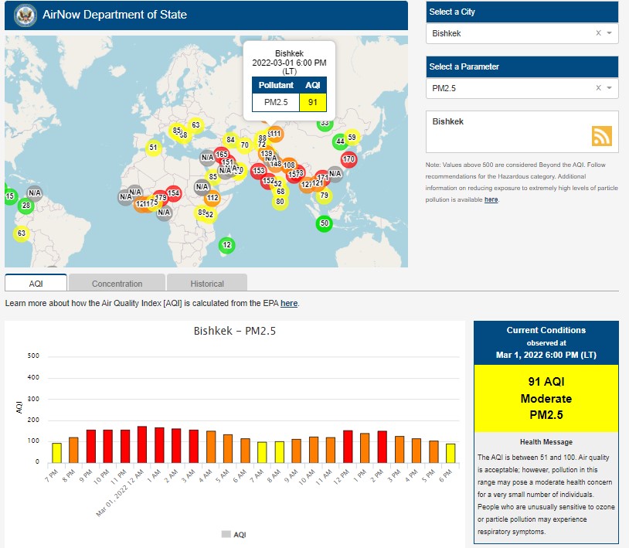Select the red map marker showing 154
Screen dimensions: 629x548
pos(173,193)
